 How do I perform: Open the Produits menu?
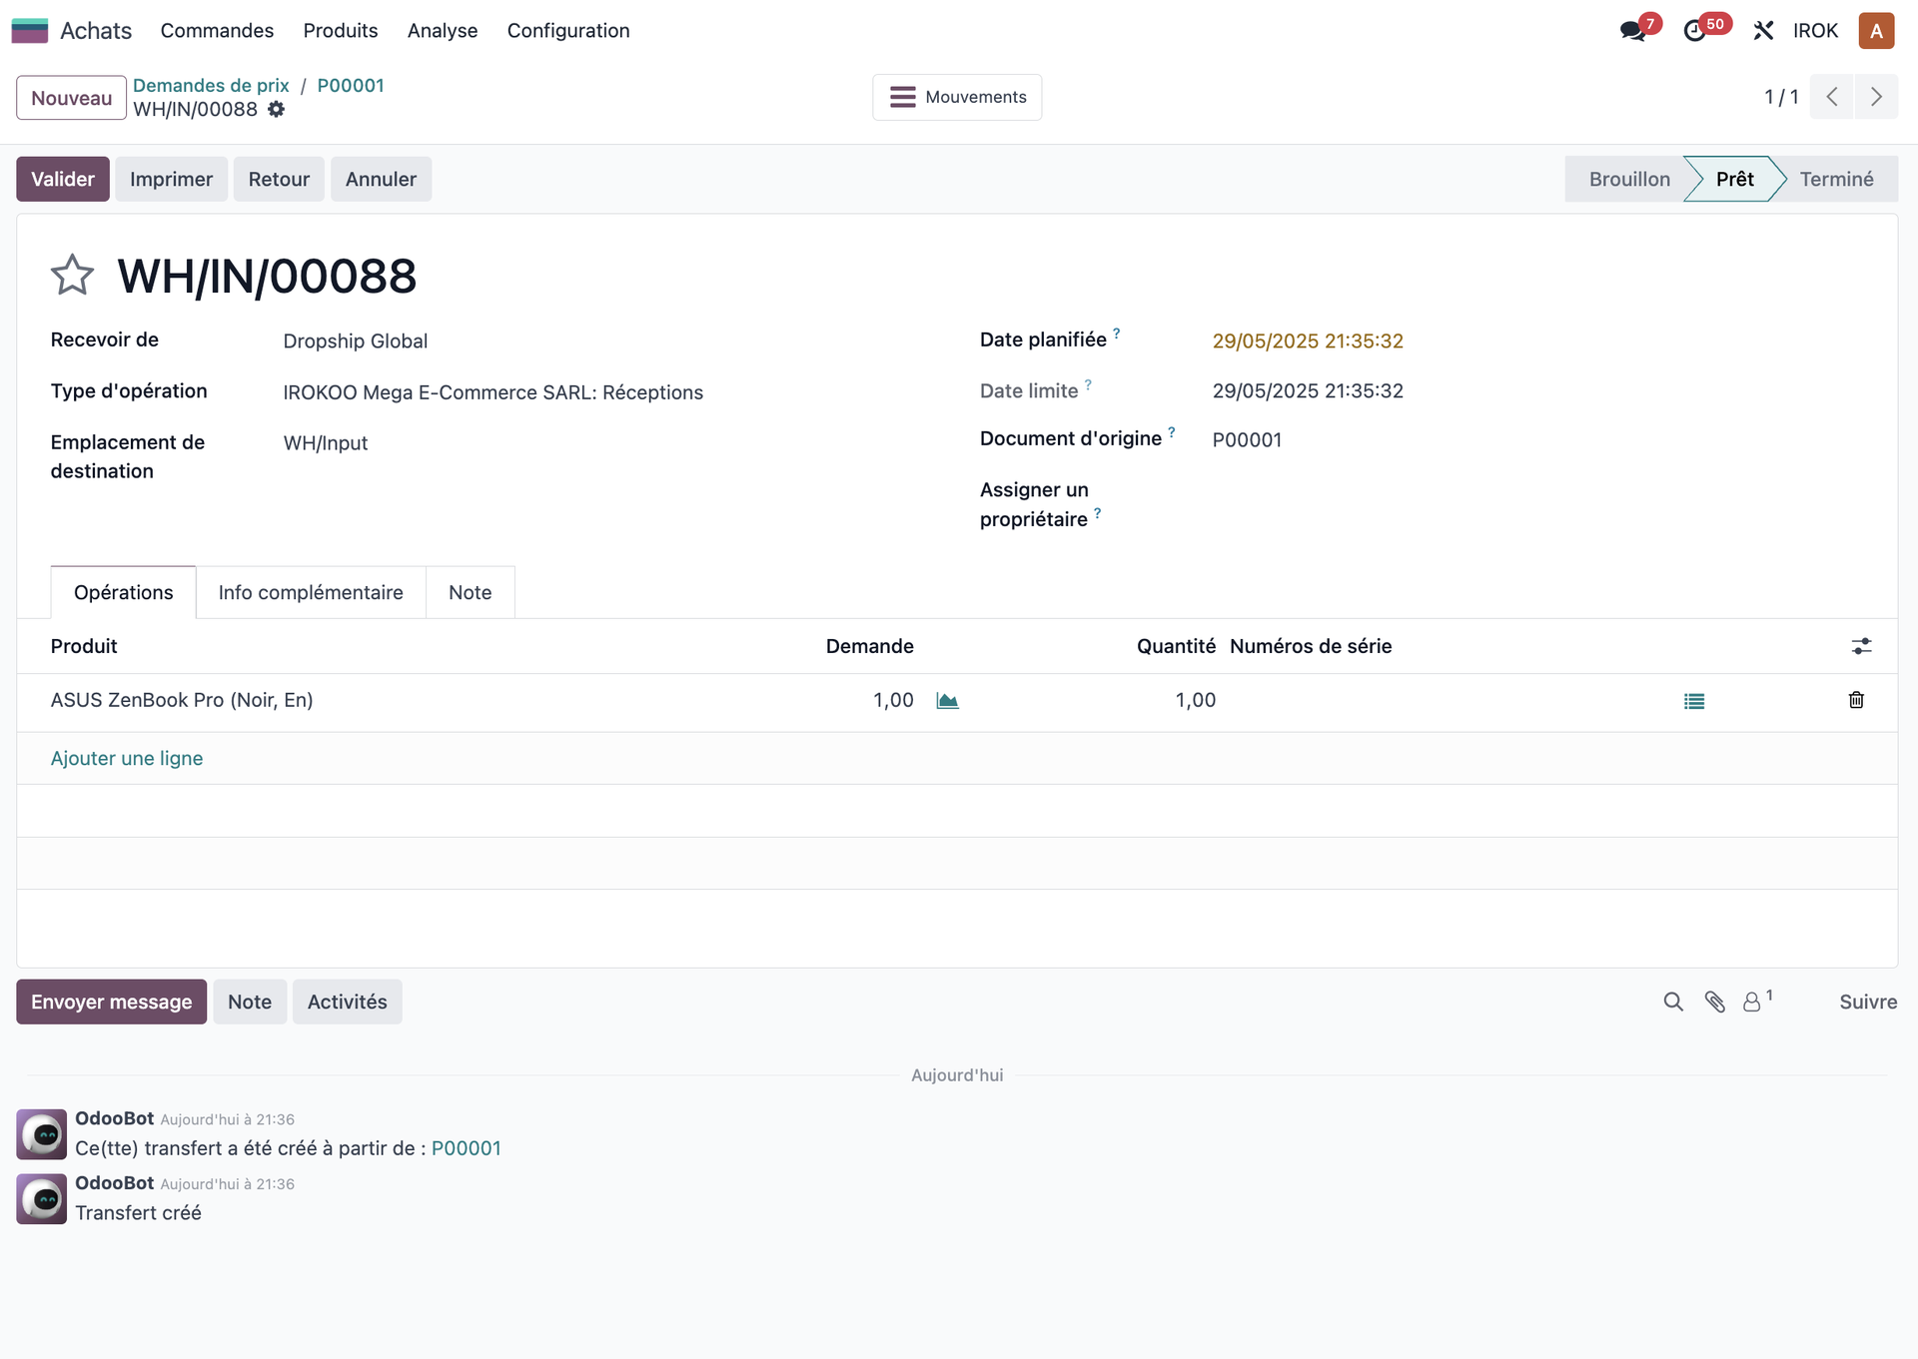(341, 31)
